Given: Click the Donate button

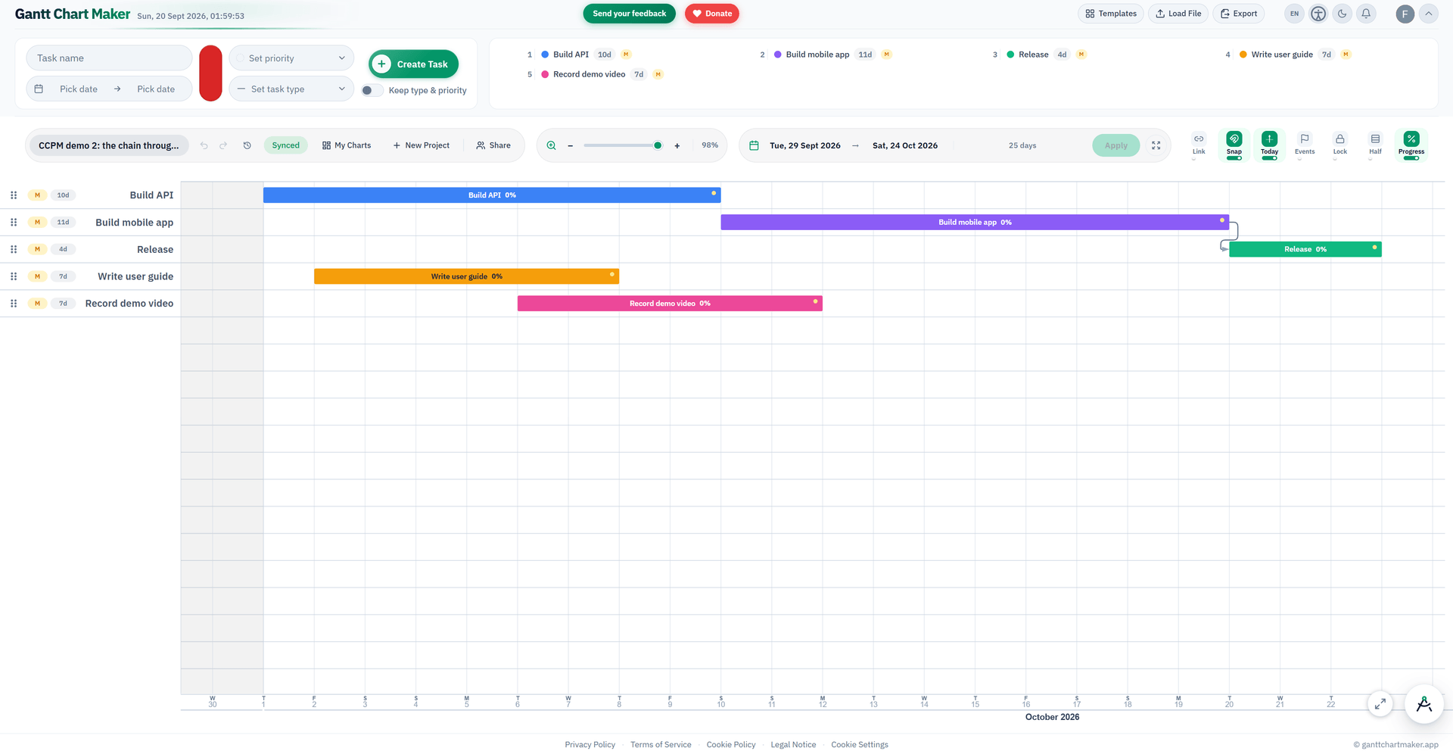Looking at the screenshot, I should coord(712,14).
